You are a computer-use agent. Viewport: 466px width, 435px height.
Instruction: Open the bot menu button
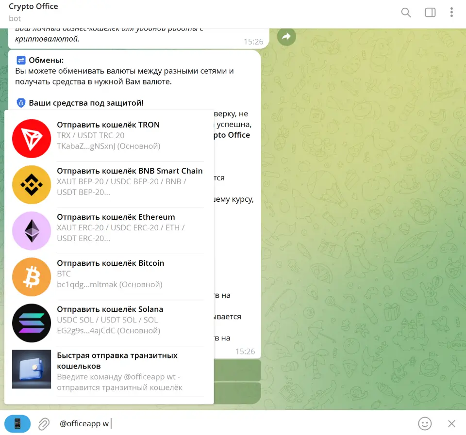[x=17, y=424]
